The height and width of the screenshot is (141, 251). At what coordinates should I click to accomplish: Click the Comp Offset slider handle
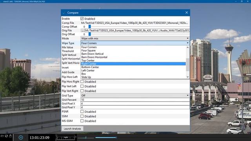[x=90, y=27]
